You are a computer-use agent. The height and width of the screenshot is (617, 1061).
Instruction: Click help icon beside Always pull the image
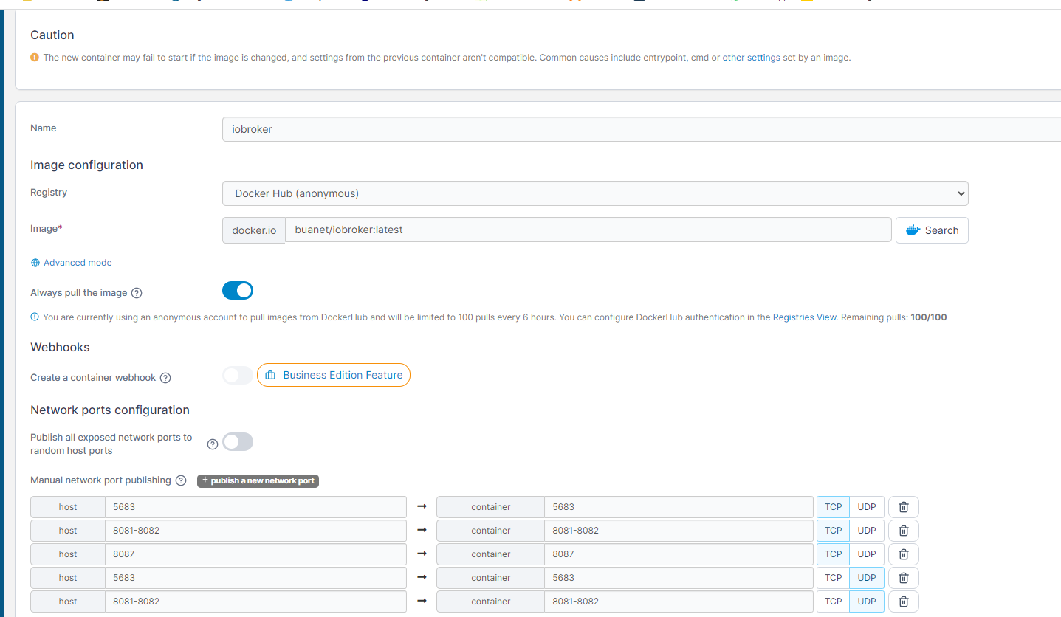click(x=137, y=293)
